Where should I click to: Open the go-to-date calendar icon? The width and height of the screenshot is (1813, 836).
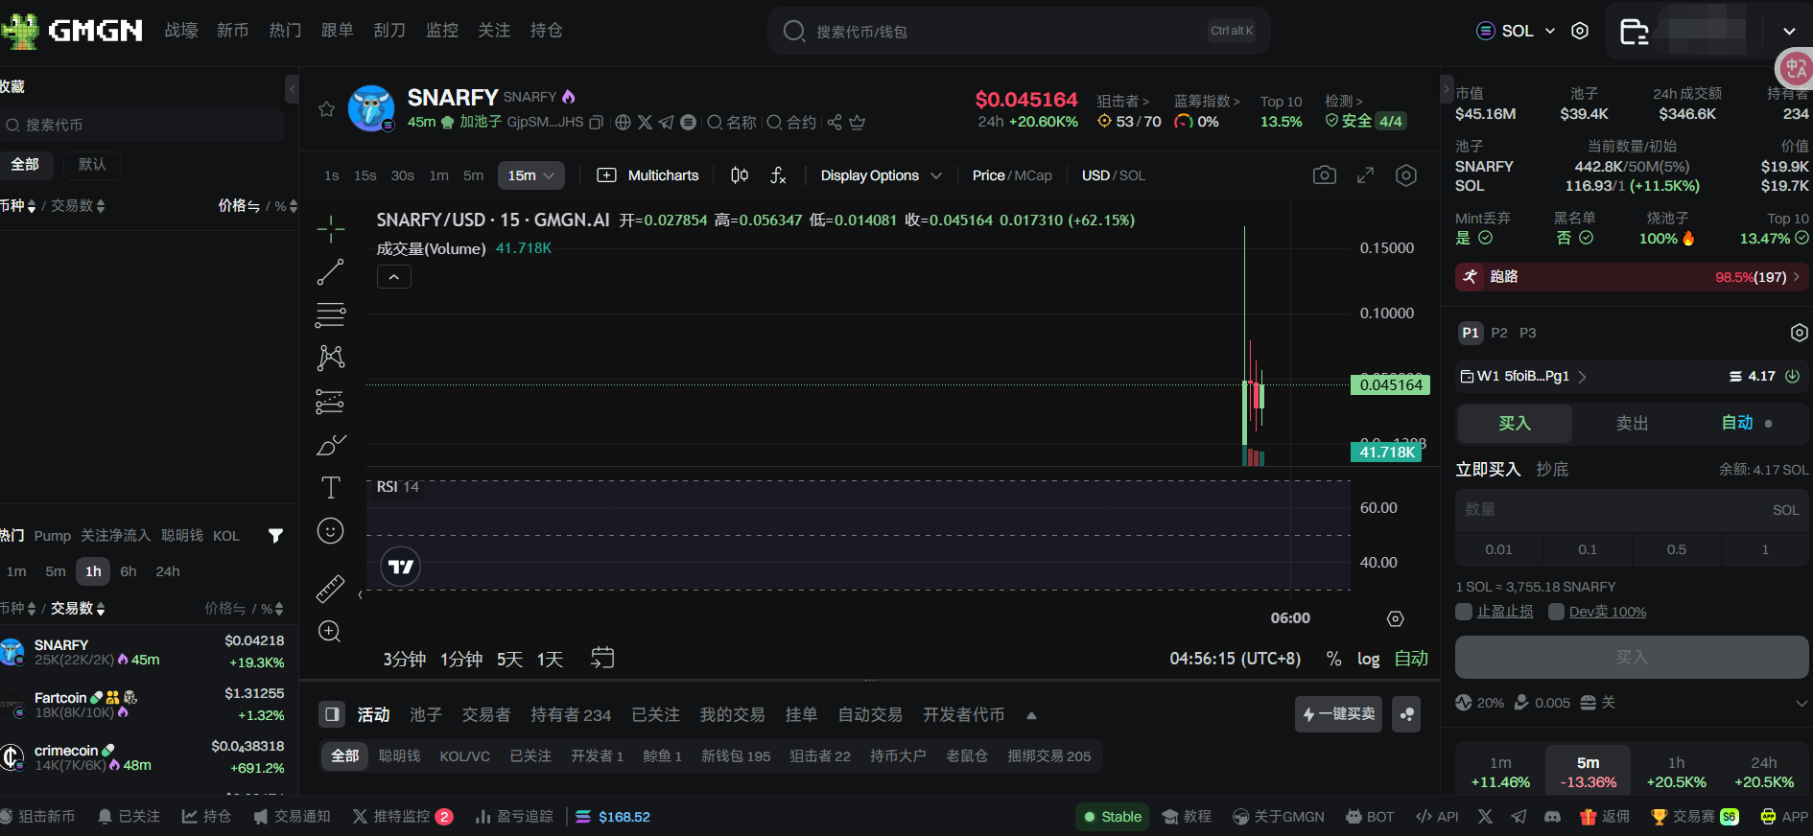pos(602,659)
